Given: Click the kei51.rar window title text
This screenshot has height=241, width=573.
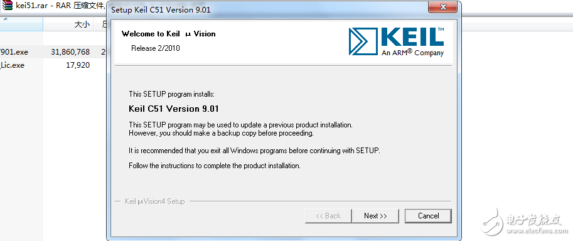Looking at the screenshot, I should click(61, 6).
